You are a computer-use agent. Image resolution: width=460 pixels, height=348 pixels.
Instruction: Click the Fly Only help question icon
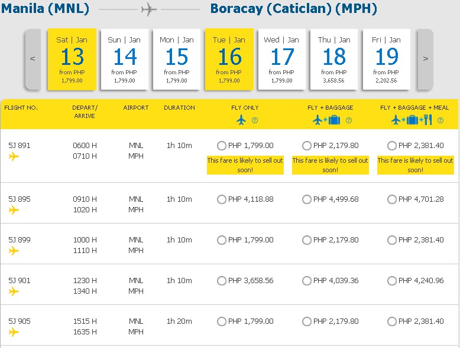click(x=255, y=120)
